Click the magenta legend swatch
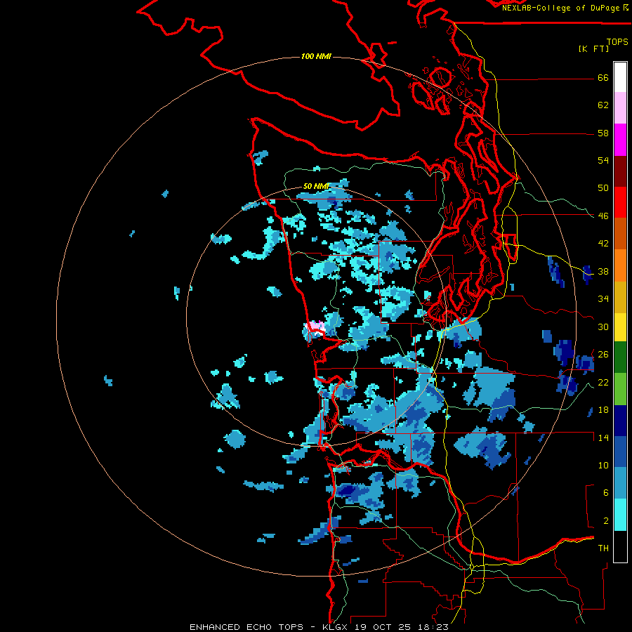Image resolution: width=632 pixels, height=632 pixels. point(620,140)
